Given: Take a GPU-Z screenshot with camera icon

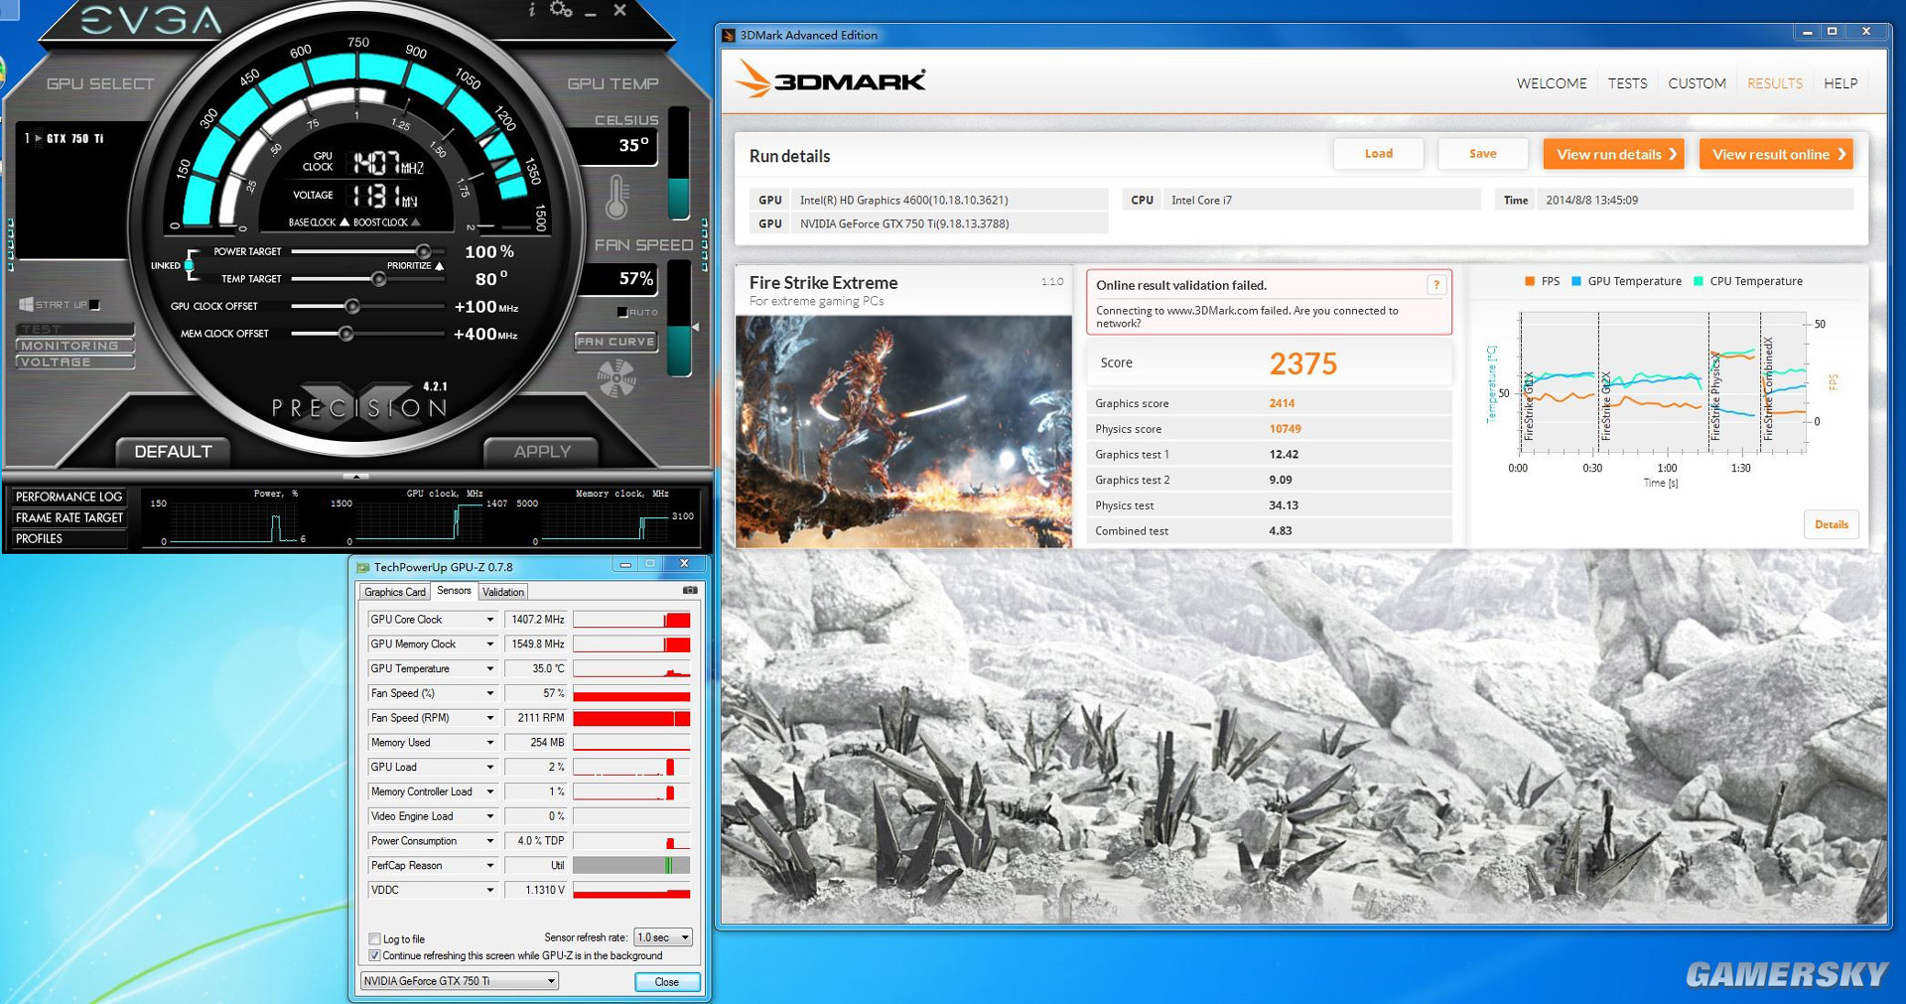Looking at the screenshot, I should (x=690, y=591).
